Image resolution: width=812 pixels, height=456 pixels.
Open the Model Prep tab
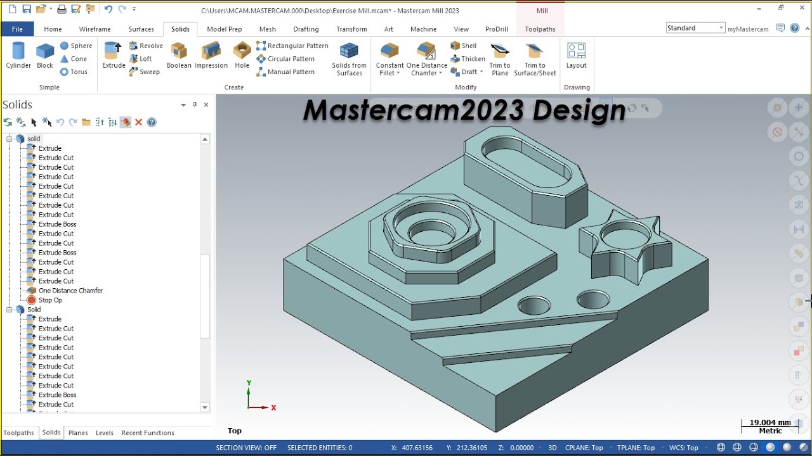[224, 29]
